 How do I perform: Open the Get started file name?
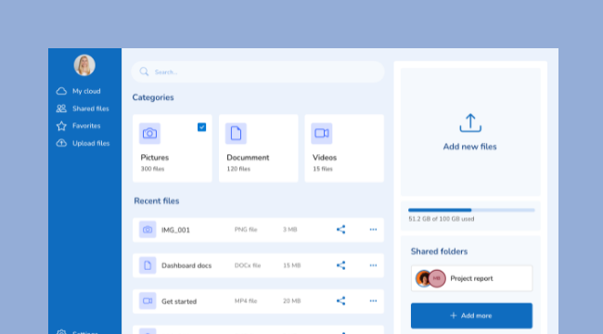[179, 302]
